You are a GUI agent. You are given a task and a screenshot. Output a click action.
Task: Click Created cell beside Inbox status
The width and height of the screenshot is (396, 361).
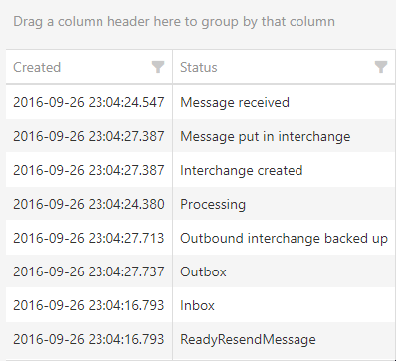coord(89,305)
